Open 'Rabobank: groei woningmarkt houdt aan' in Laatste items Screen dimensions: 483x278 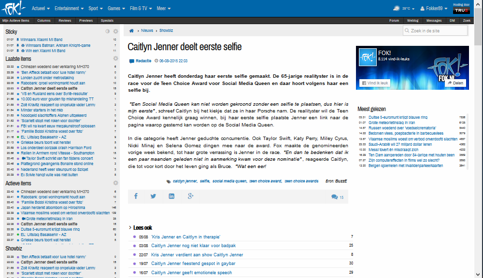(x=53, y=83)
